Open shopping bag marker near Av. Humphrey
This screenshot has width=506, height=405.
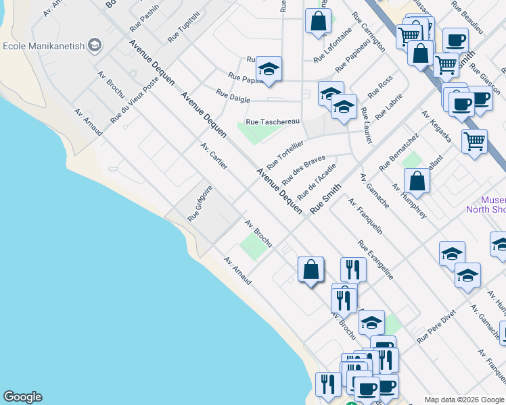tap(417, 182)
